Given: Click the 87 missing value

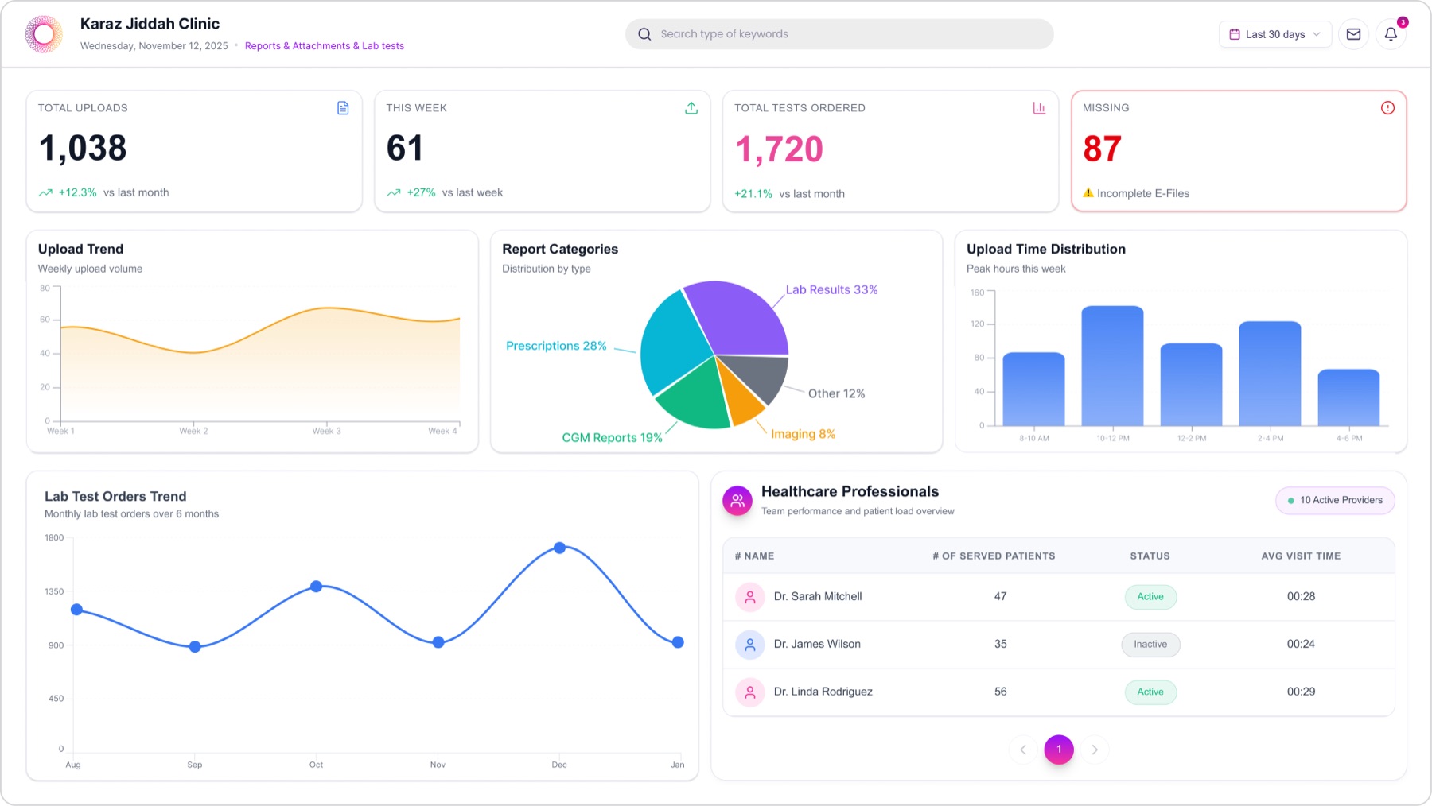Looking at the screenshot, I should point(1102,149).
